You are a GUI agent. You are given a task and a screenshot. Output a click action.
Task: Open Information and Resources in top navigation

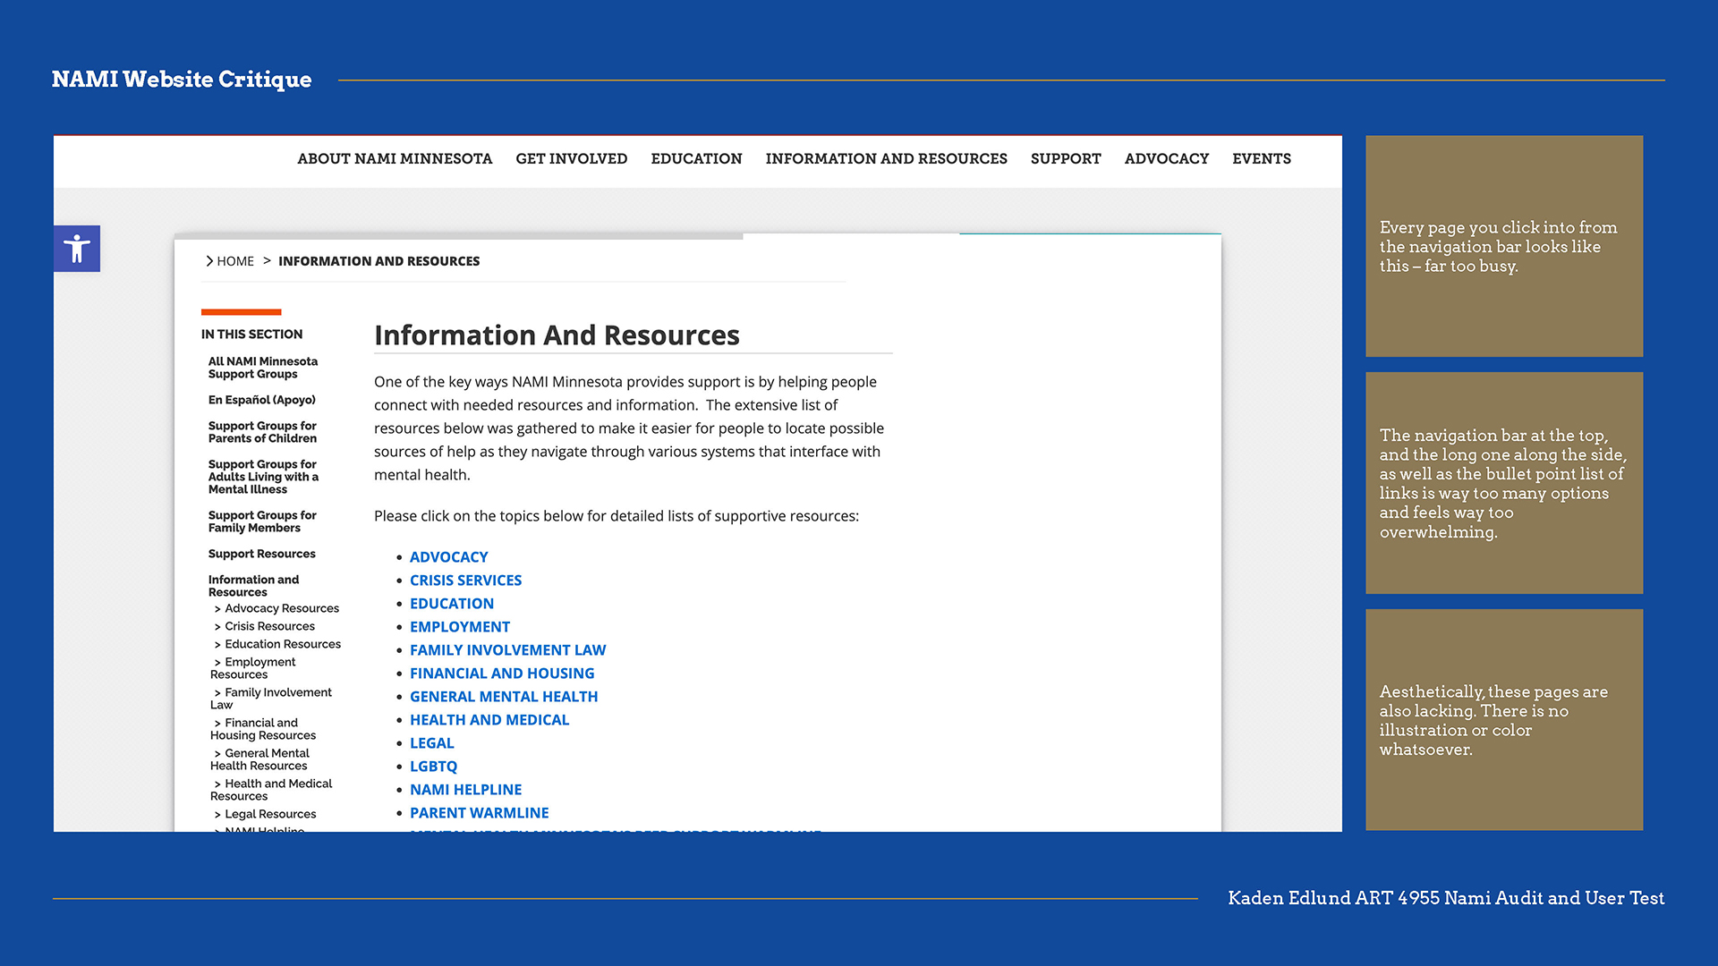[886, 159]
